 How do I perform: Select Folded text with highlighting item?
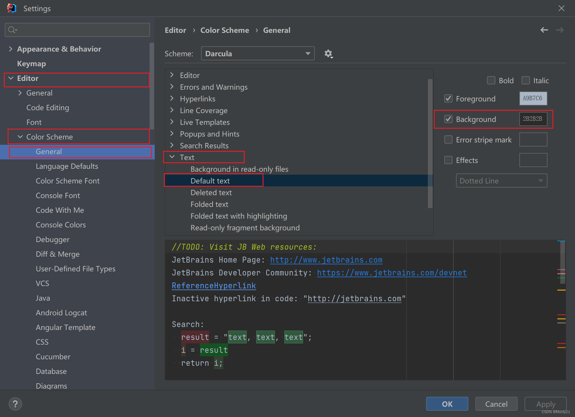(x=239, y=216)
